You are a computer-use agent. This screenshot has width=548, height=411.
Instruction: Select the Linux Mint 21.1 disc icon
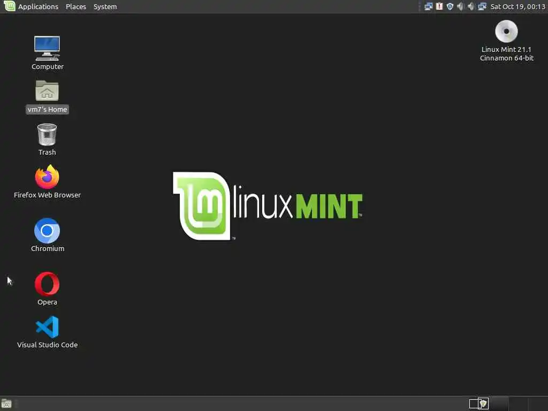(506, 41)
